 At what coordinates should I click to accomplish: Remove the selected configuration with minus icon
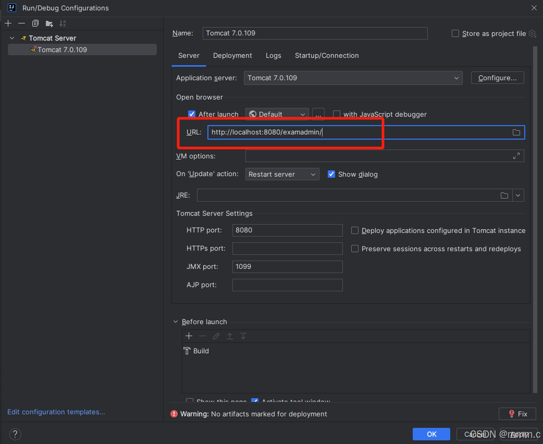21,23
